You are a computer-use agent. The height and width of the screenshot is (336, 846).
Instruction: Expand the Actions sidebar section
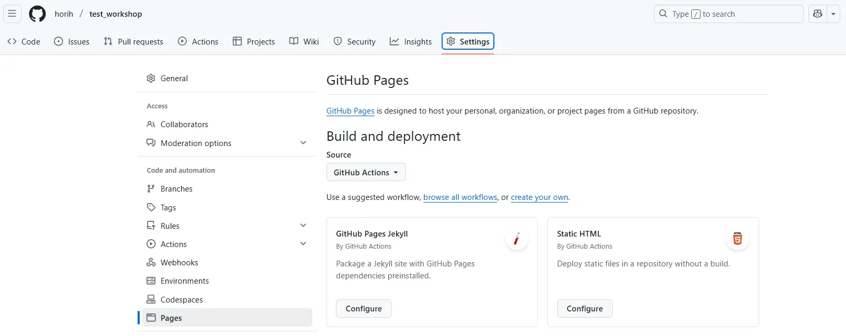pos(303,244)
